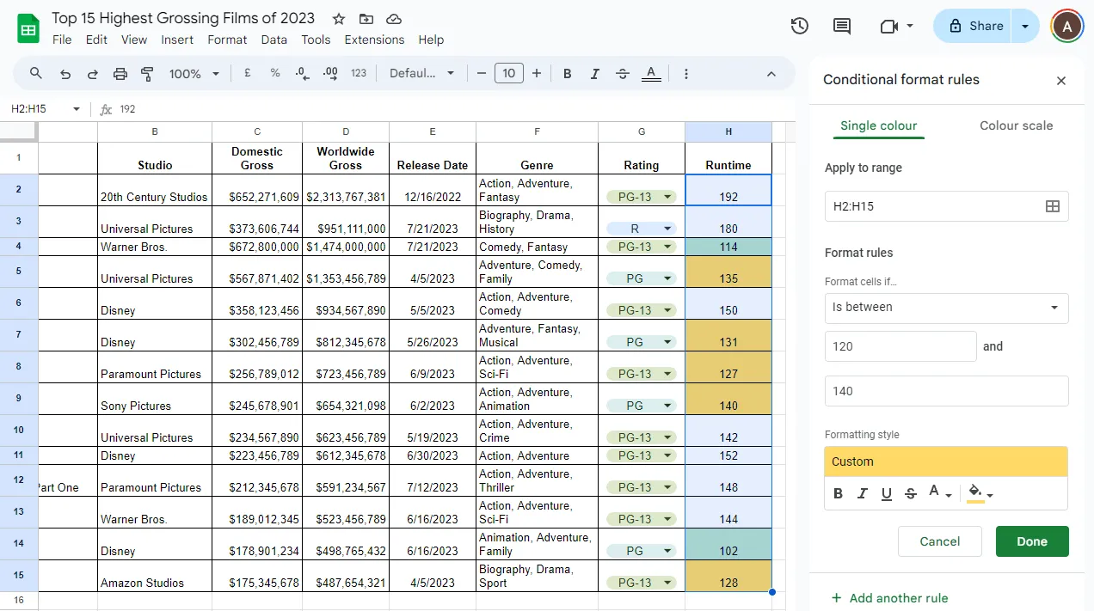1094x611 pixels.
Task: Toggle bold in the main toolbar
Action: pos(567,74)
